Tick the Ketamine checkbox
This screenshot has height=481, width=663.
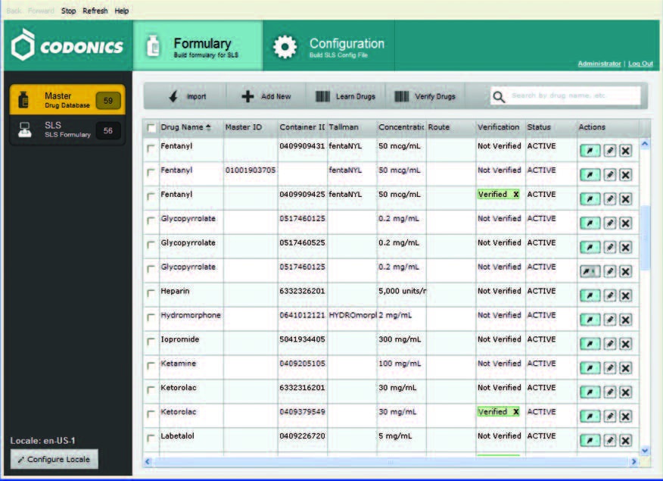(x=151, y=365)
